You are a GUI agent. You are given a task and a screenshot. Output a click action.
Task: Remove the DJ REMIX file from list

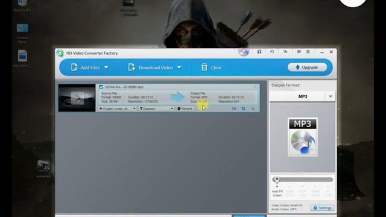coord(256,87)
